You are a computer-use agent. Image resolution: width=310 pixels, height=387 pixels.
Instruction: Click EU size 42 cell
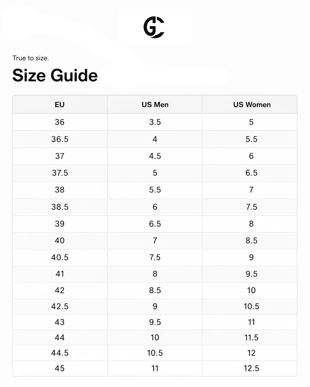[60, 290]
